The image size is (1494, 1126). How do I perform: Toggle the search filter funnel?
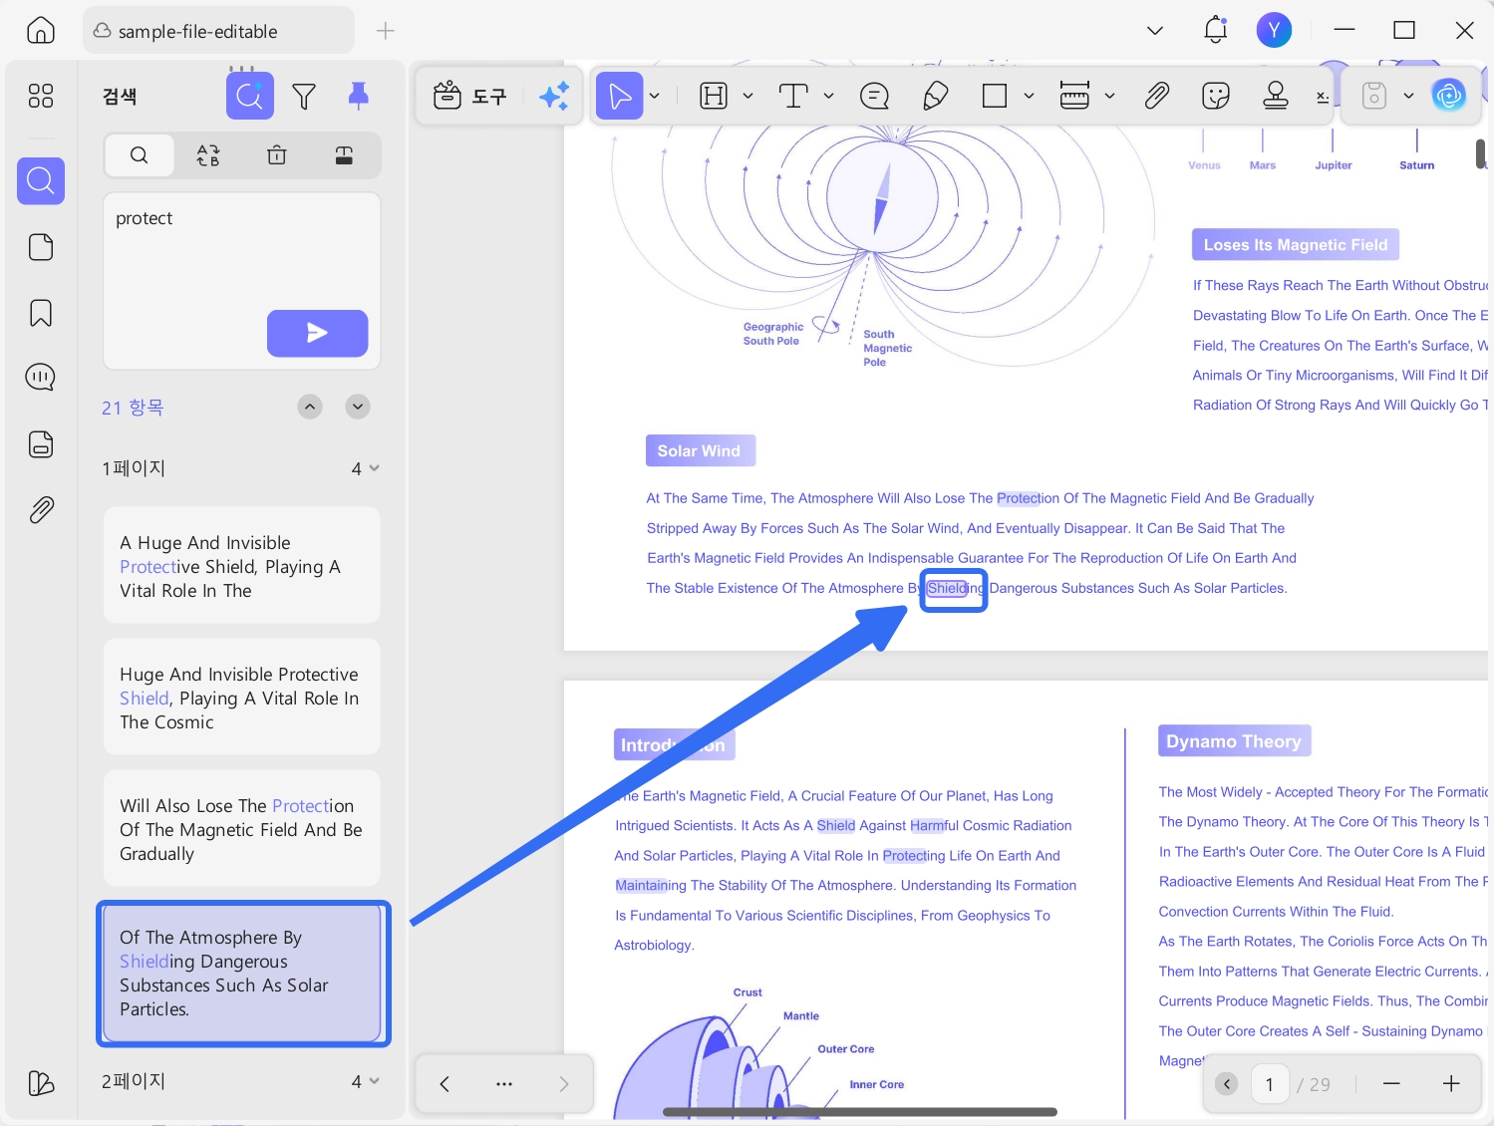pos(304,96)
